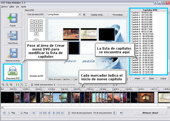Image resolution: width=170 pixels, height=121 pixels.
Task: Step one frame forward
Action: pyautogui.click(x=54, y=113)
